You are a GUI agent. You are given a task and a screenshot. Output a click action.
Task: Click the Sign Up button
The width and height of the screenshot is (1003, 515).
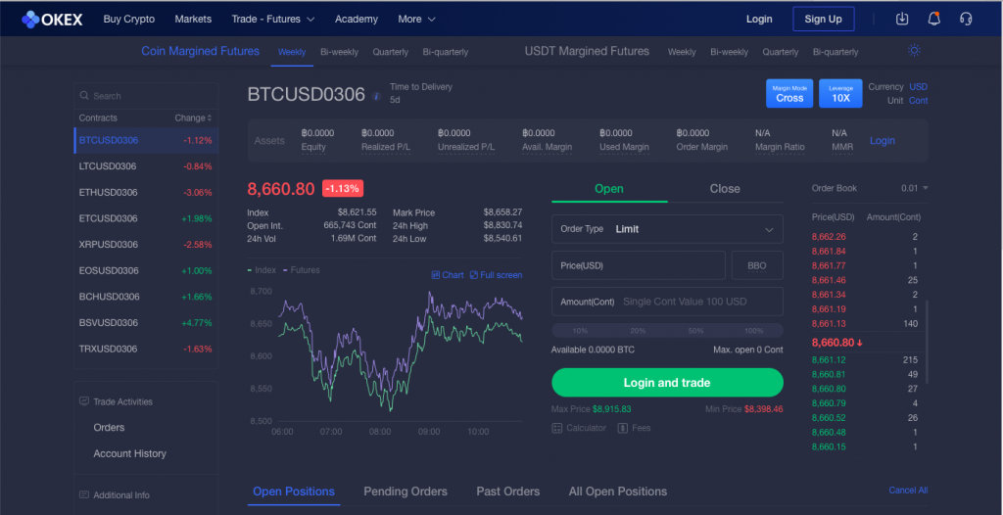coord(823,20)
